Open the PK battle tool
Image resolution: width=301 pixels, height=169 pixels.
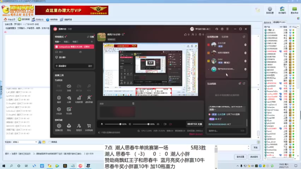click(59, 88)
